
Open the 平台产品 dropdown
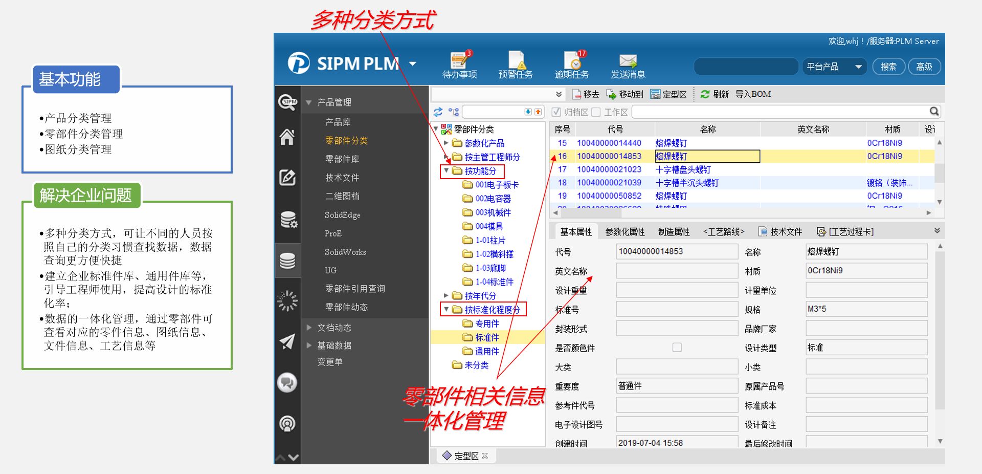tap(858, 67)
